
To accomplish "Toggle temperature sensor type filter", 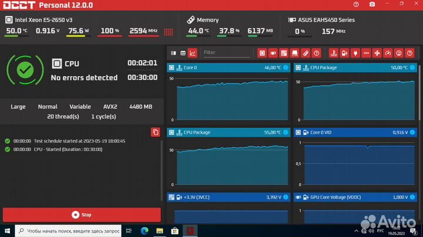I will pyautogui.click(x=334, y=53).
